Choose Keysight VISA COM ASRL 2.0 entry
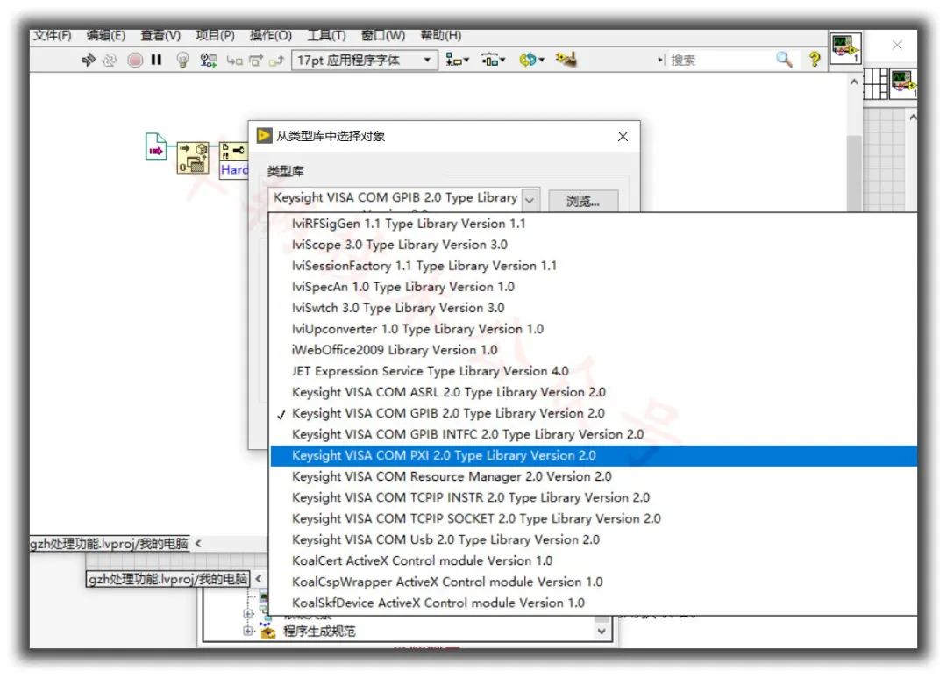 coord(593,392)
